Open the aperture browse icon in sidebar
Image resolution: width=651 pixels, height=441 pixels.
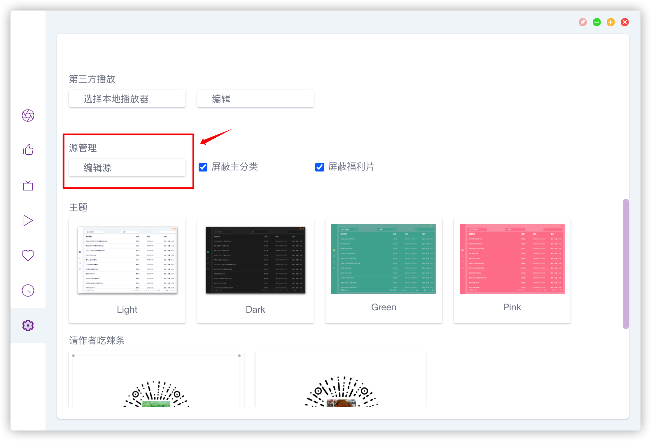point(28,116)
